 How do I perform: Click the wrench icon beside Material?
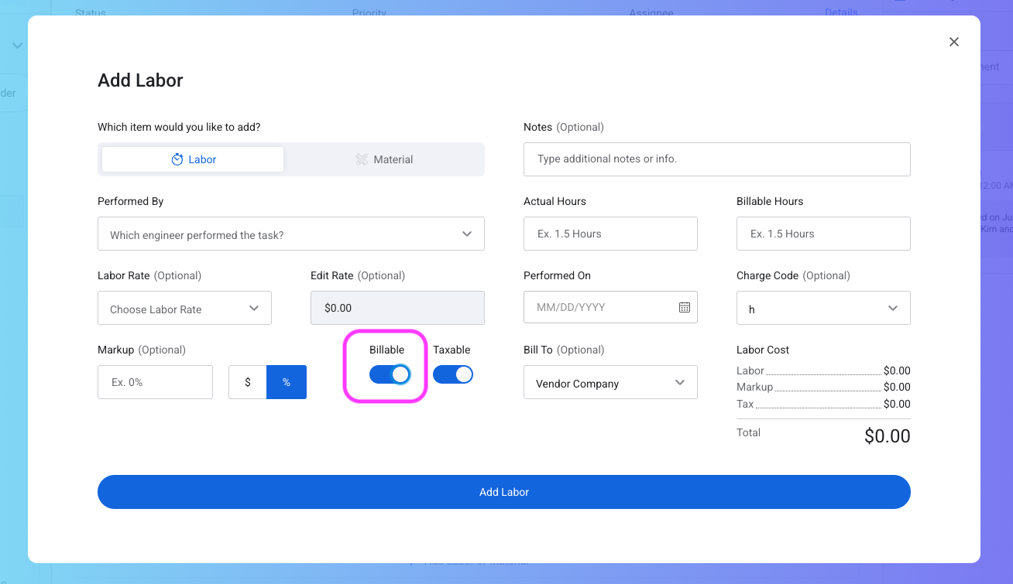pyautogui.click(x=362, y=159)
